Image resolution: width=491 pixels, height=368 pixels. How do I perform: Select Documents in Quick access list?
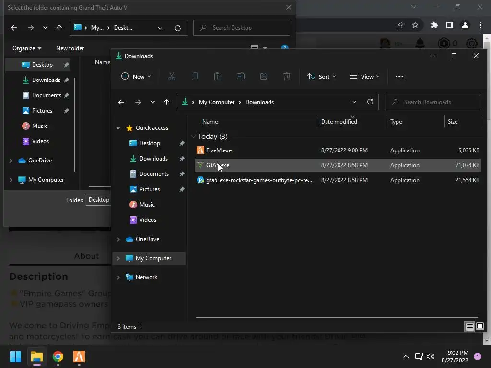[154, 173]
